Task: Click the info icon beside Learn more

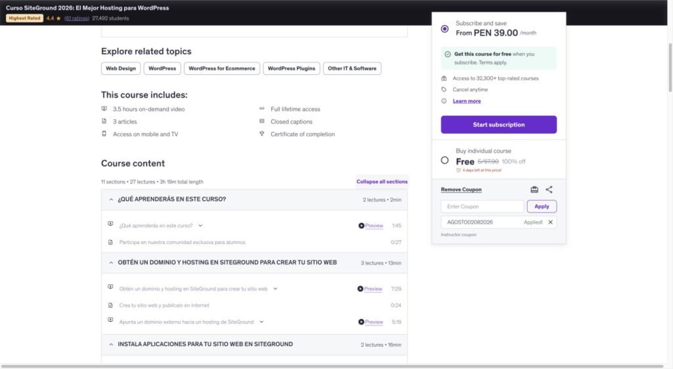Action: pyautogui.click(x=444, y=101)
